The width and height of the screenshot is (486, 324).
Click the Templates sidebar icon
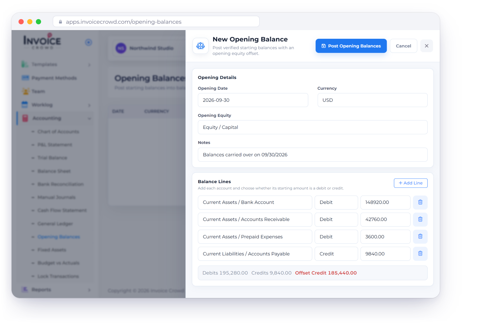tap(25, 64)
